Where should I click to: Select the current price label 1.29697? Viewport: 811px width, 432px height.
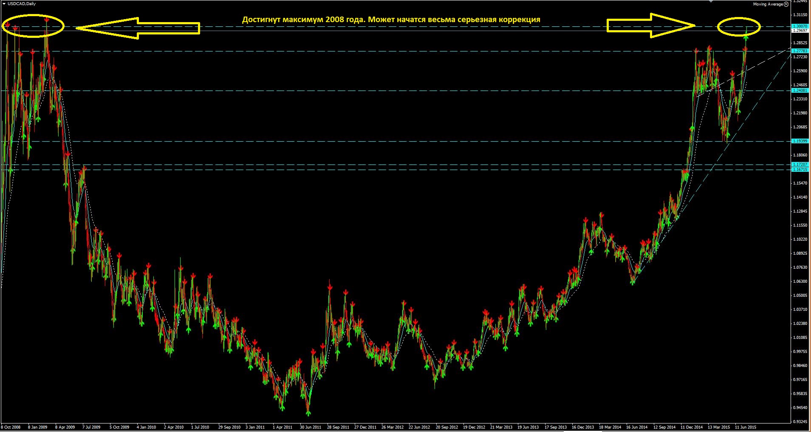point(800,31)
